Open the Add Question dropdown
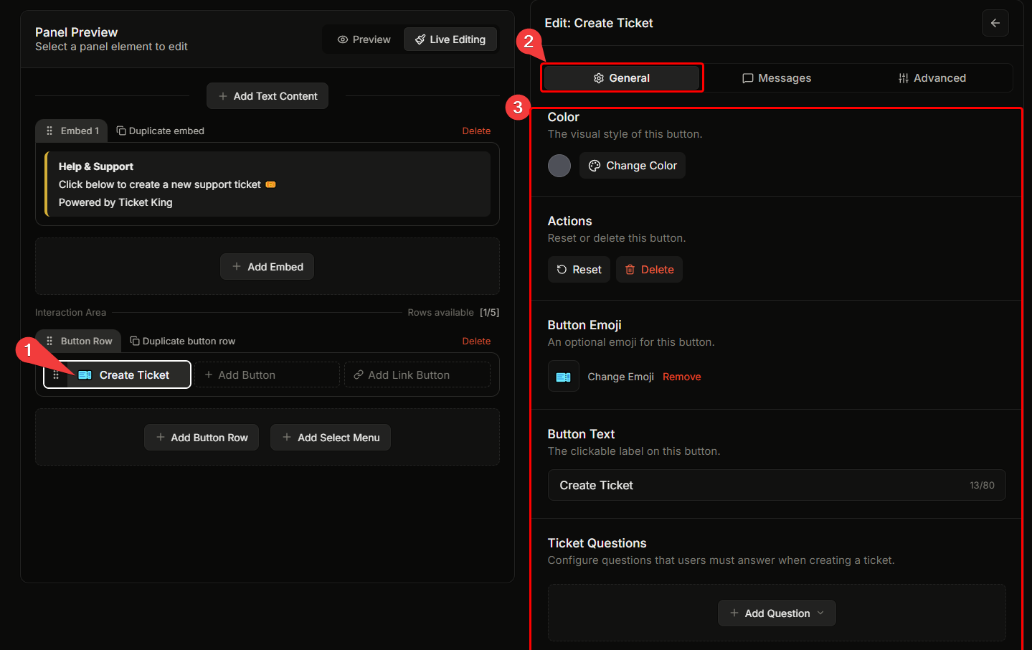Image resolution: width=1032 pixels, height=650 pixels. tap(777, 613)
